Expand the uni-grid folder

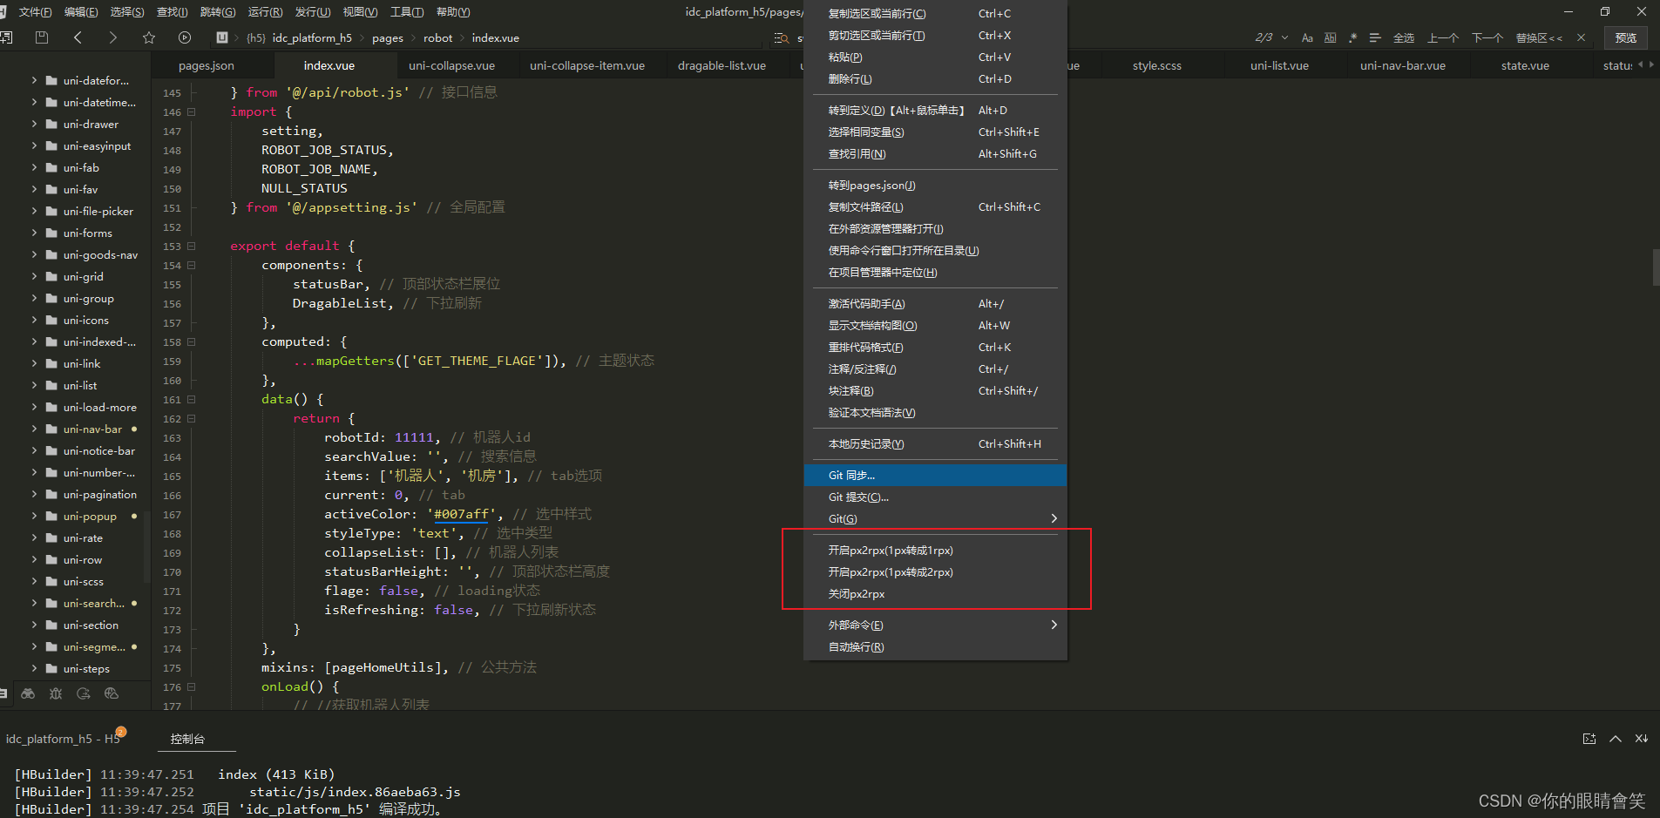tap(34, 276)
